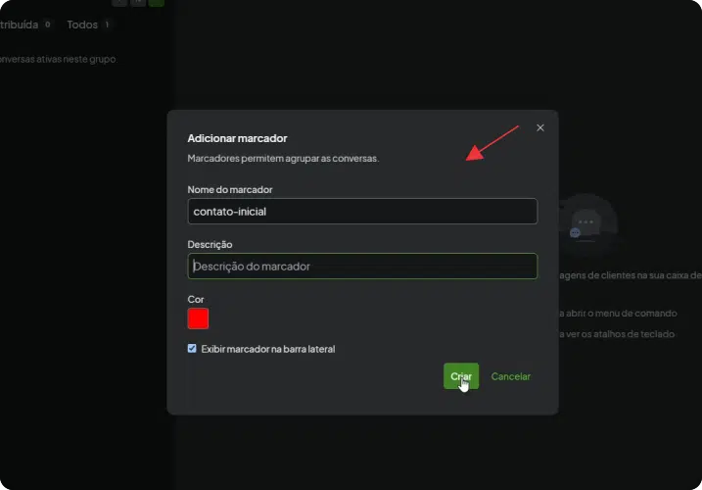702x490 pixels.
Task: Uncheck Exibir marcador na barra lateral
Action: [192, 348]
